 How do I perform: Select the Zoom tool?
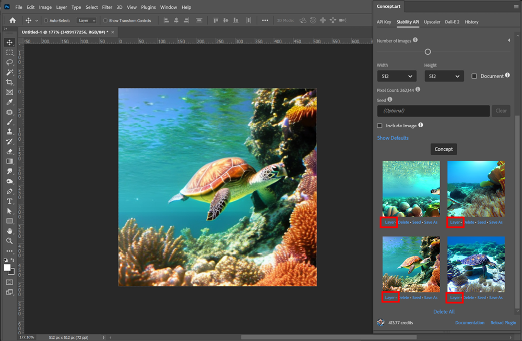9,241
